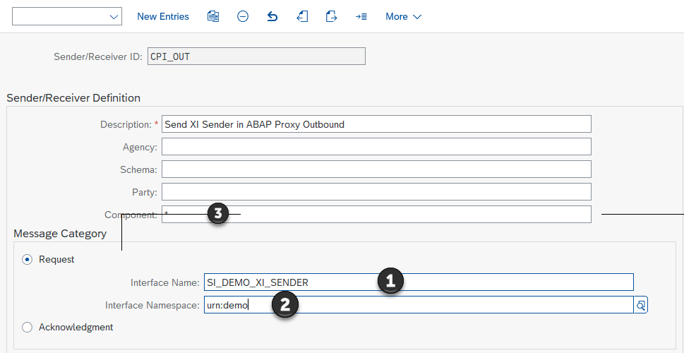This screenshot has height=353, width=684.
Task: Click the Other Entry list icon
Action: point(361,16)
